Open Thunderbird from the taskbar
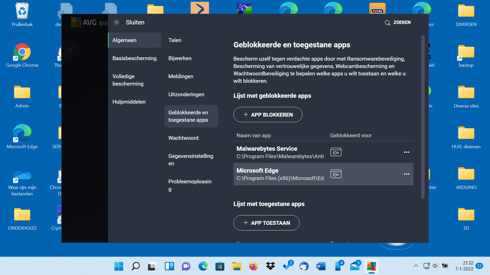Screen dimensions: 490x275 [304, 266]
